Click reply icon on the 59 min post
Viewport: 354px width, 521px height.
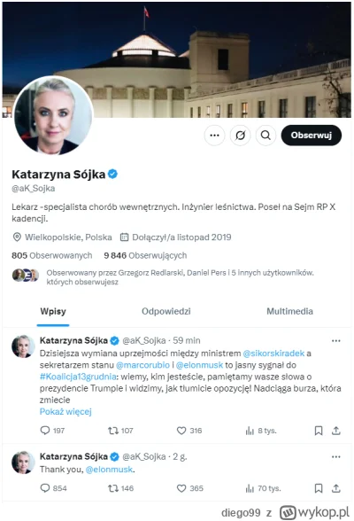(45, 431)
